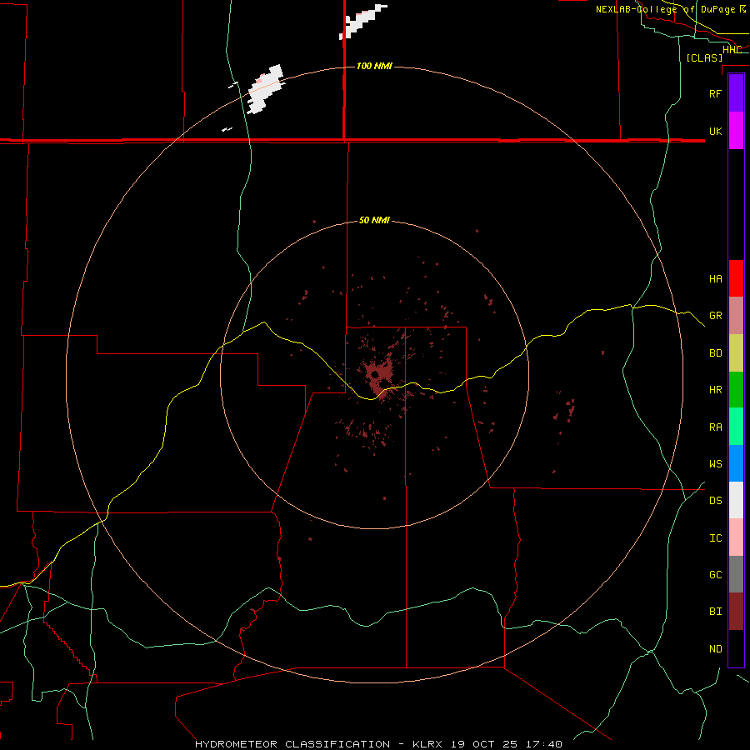750x750 pixels.
Task: Click the HR legend label
Action: point(715,390)
